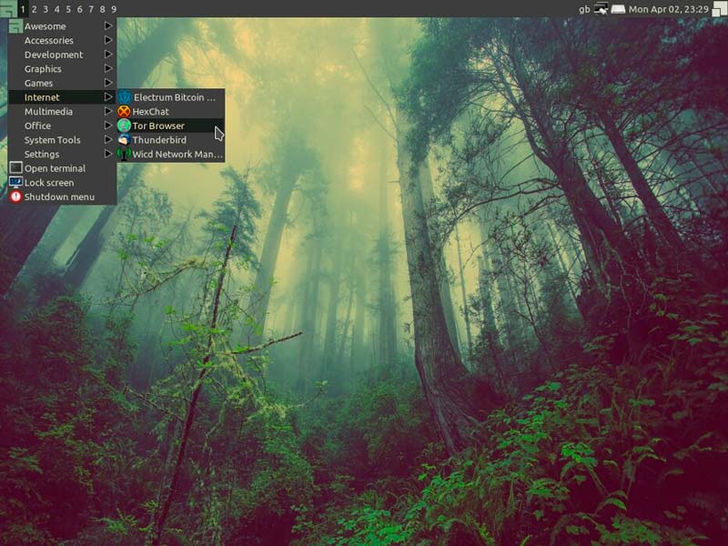Click the Open terminal icon
This screenshot has width=728, height=546.
[x=15, y=168]
